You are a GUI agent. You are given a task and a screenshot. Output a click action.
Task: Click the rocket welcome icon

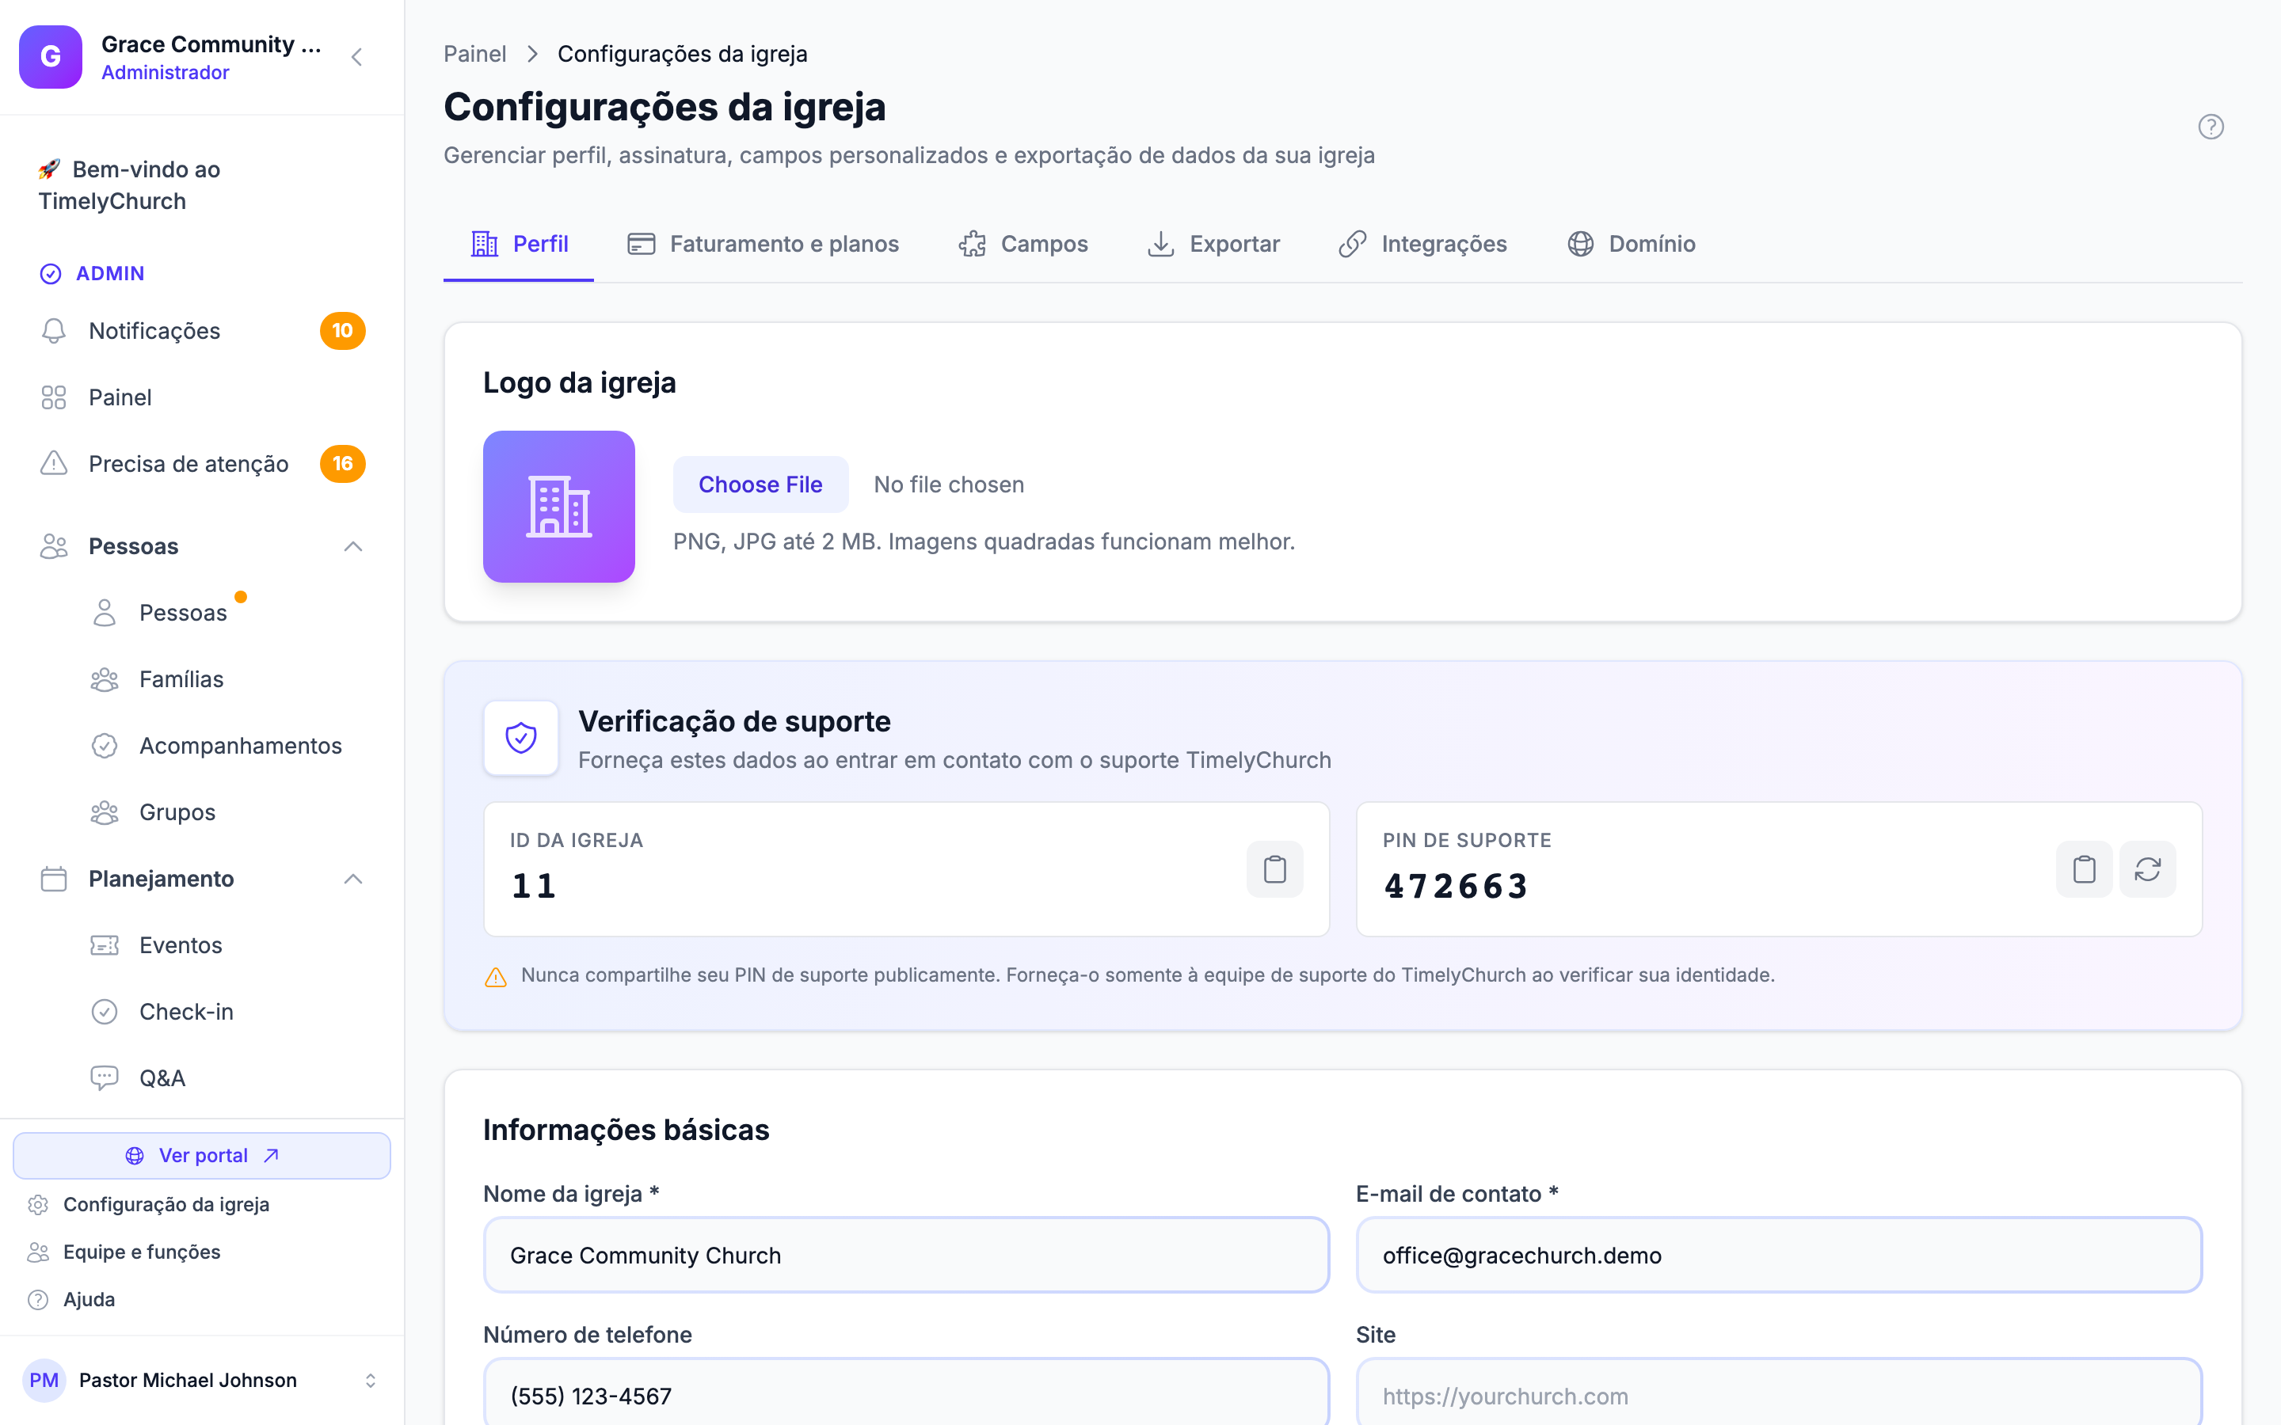click(x=49, y=169)
